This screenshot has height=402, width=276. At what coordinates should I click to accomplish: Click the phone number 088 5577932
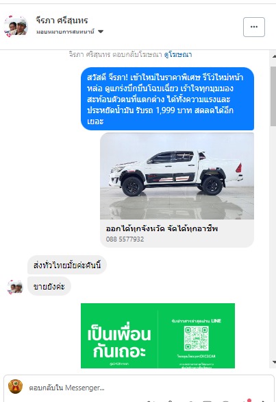point(125,239)
